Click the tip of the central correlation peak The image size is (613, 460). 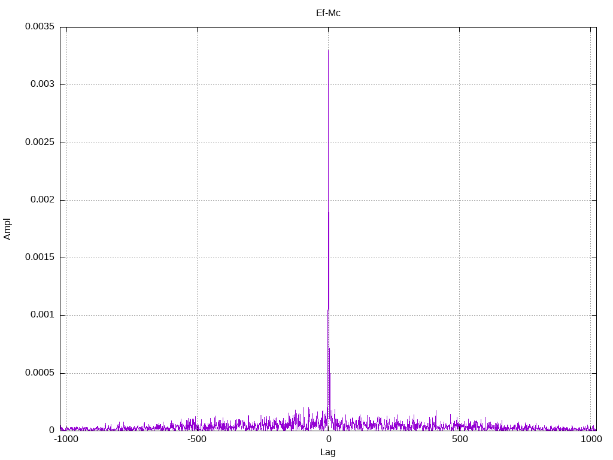click(329, 50)
